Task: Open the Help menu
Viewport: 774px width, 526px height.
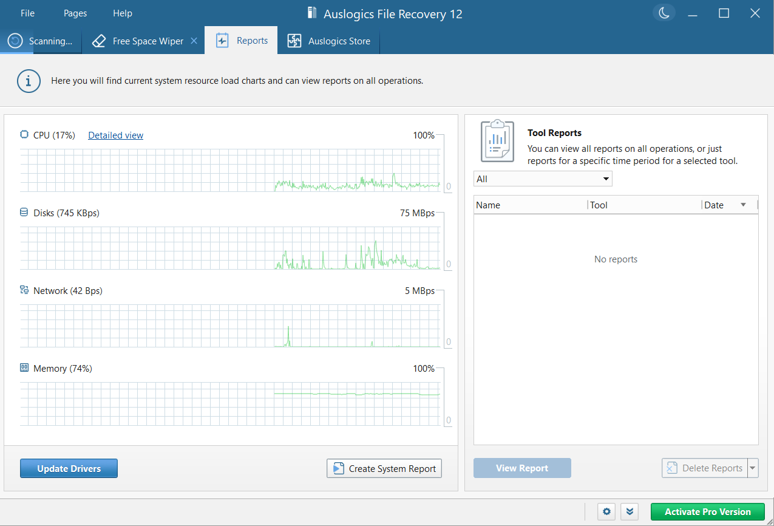Action: coord(123,13)
